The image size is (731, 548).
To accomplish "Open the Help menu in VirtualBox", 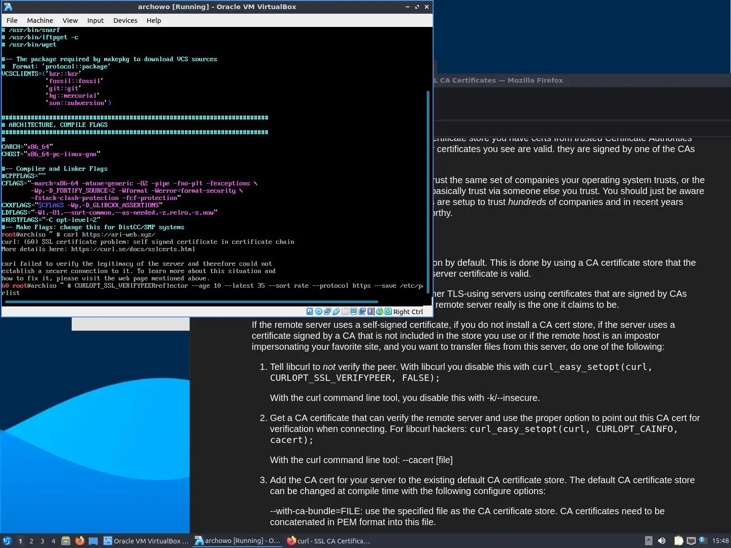I will (154, 21).
